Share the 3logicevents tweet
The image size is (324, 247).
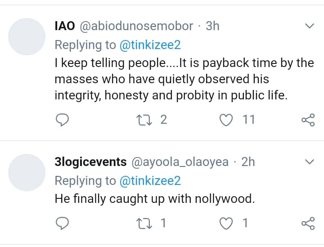tap(308, 223)
